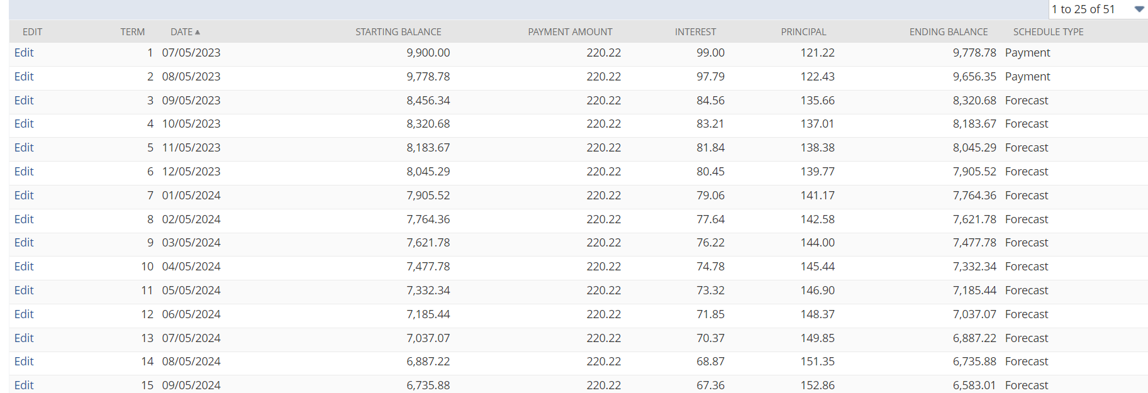Open Edit link for term 1 row

pyautogui.click(x=24, y=53)
